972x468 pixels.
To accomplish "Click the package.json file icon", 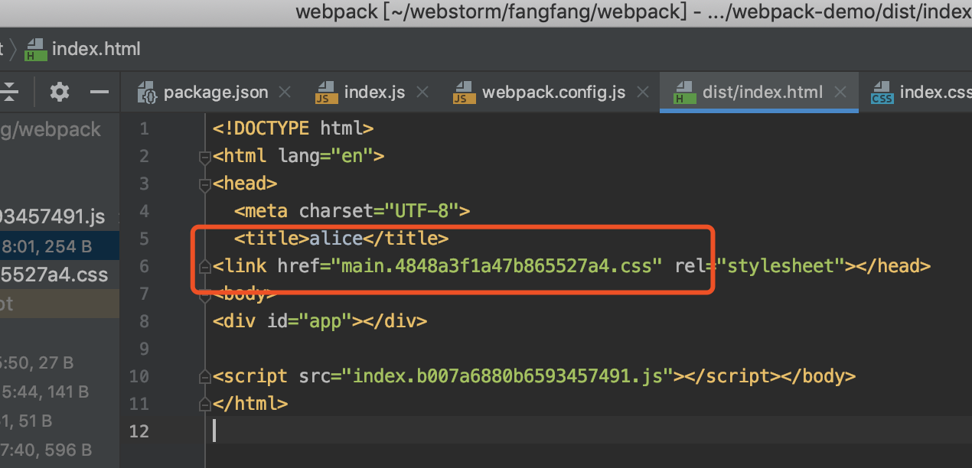I will (147, 93).
